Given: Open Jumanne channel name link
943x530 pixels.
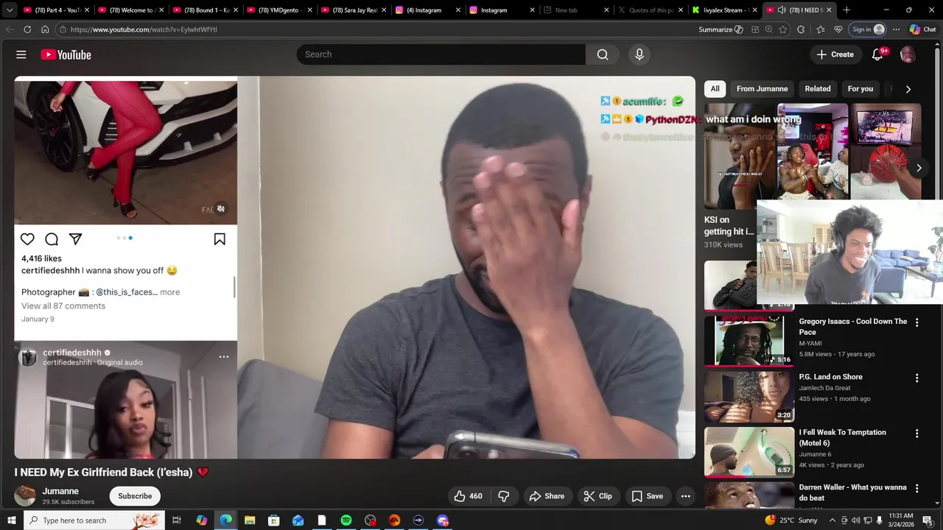Looking at the screenshot, I should point(60,491).
